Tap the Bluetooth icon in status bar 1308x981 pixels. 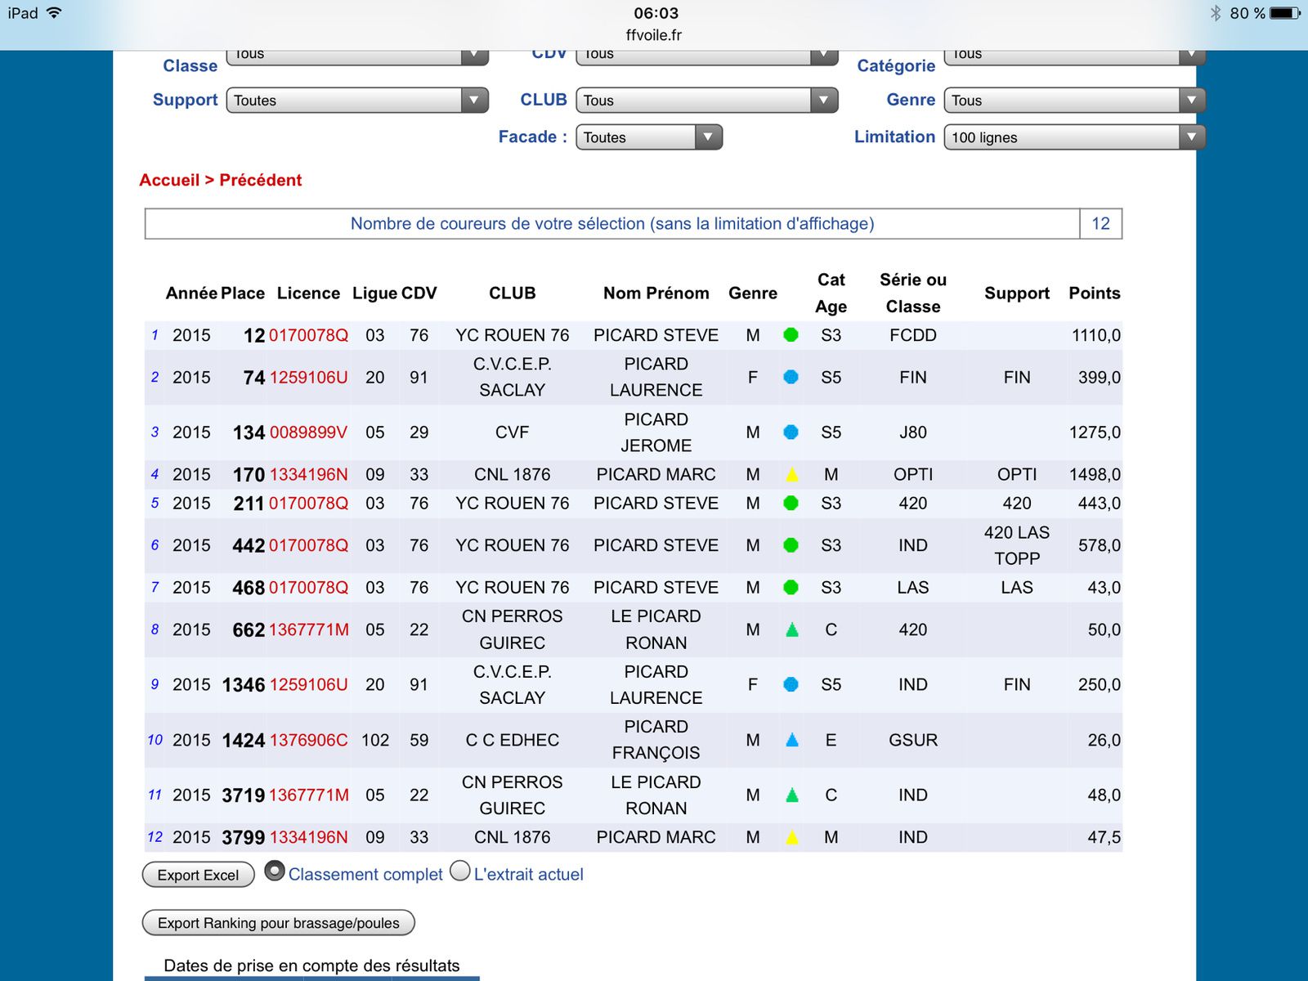1216,13
